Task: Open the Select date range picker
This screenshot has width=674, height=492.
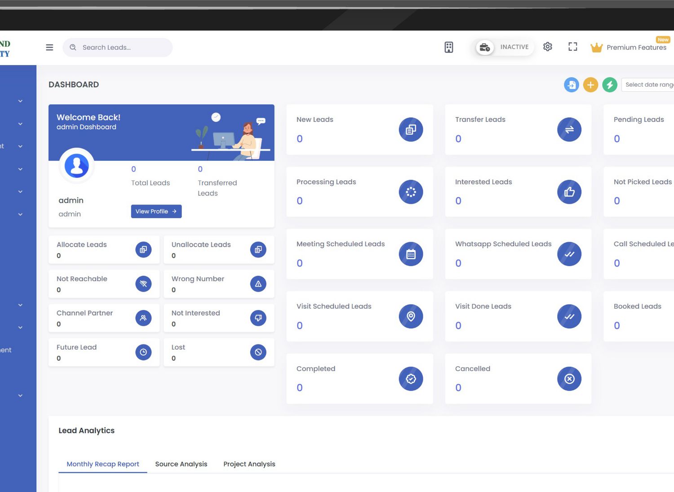Action: [648, 84]
